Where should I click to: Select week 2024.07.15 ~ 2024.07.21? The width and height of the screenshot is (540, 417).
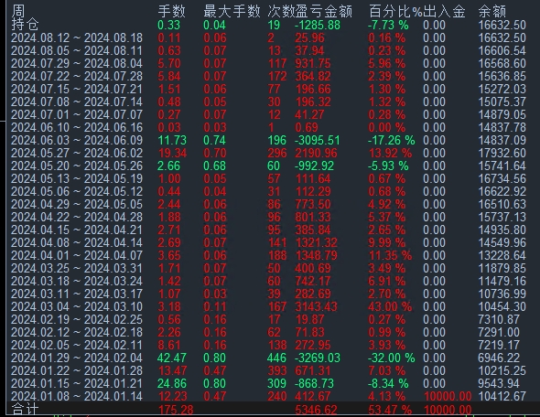pyautogui.click(x=77, y=89)
